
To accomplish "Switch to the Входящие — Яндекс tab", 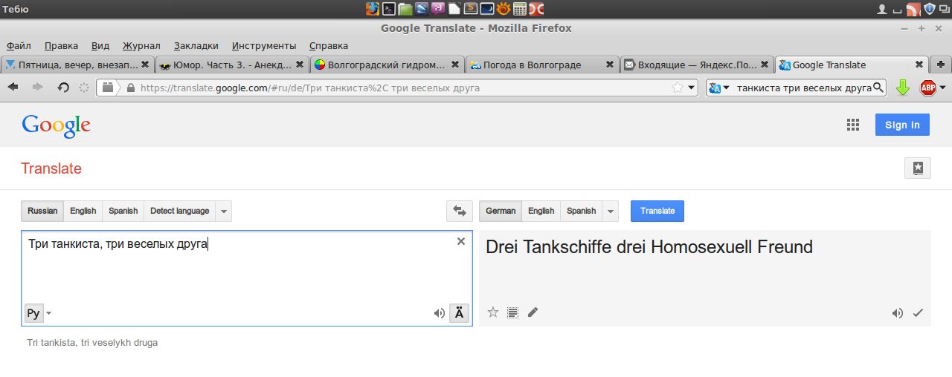I will coord(697,65).
